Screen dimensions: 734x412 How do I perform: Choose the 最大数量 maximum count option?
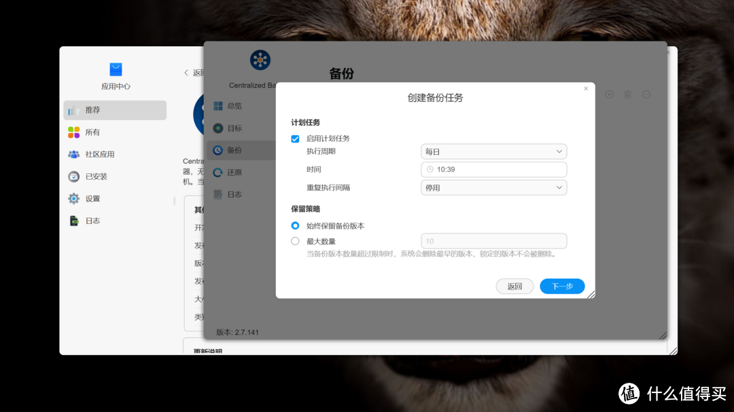click(296, 240)
